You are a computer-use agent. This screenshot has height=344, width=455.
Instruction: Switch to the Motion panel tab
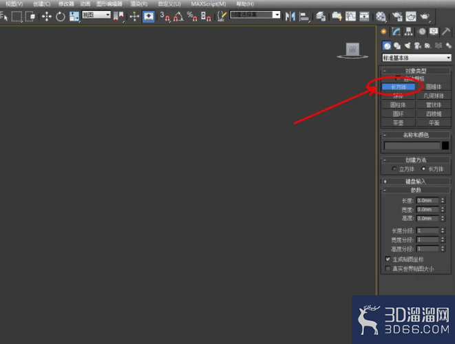[422, 32]
